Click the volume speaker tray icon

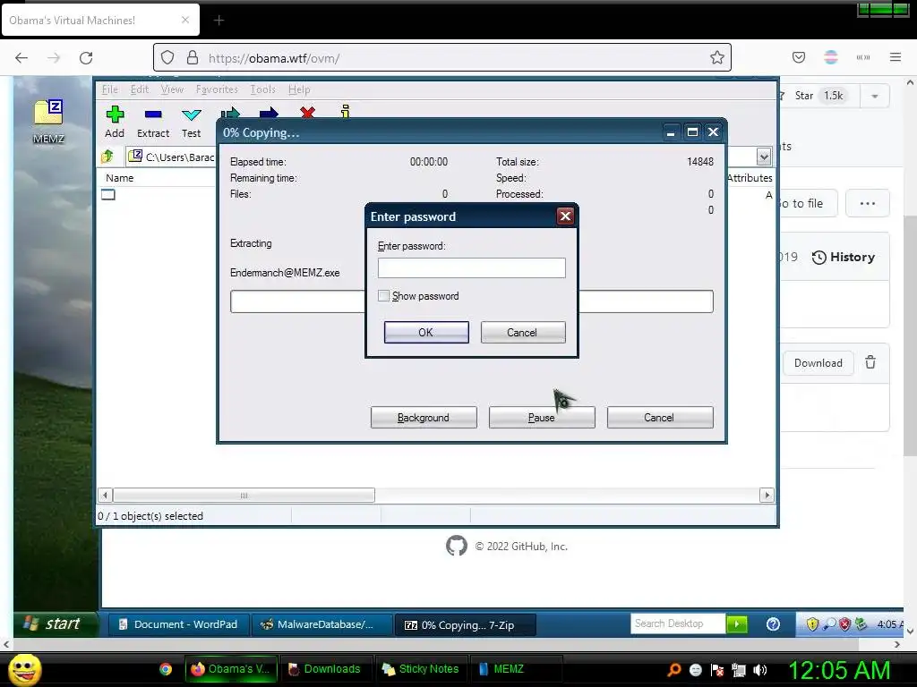(760, 670)
